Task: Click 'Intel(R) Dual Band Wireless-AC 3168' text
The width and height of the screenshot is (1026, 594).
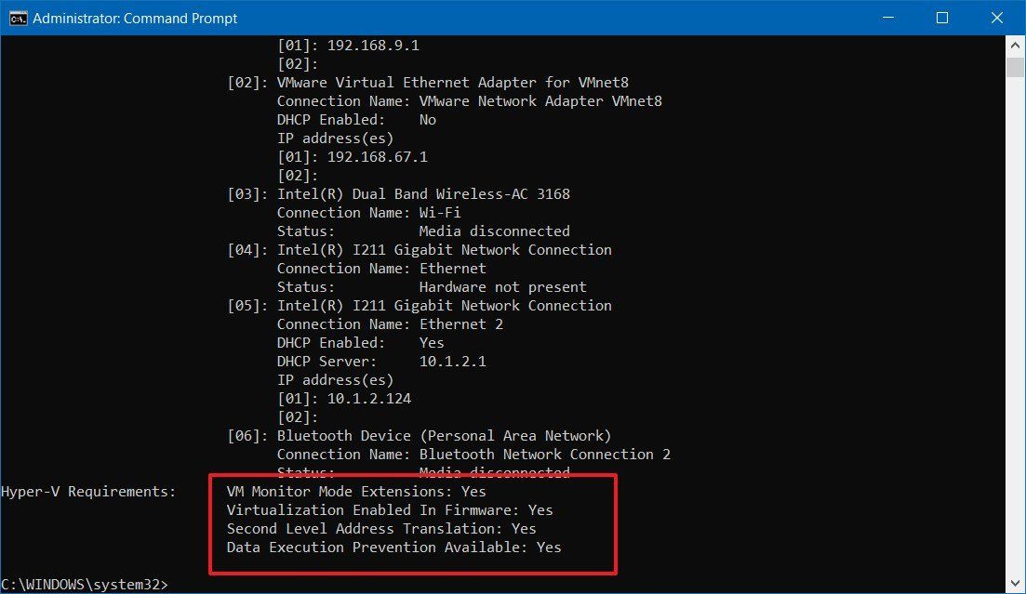Action: (423, 193)
